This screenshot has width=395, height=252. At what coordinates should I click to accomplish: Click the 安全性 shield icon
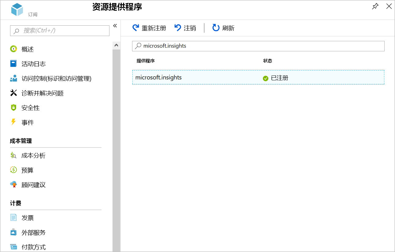click(x=13, y=108)
